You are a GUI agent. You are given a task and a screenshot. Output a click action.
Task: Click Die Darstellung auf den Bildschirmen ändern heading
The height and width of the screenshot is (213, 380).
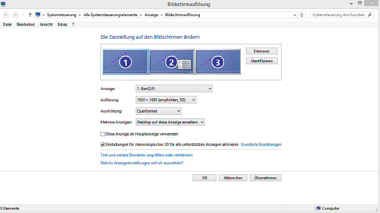(150, 37)
